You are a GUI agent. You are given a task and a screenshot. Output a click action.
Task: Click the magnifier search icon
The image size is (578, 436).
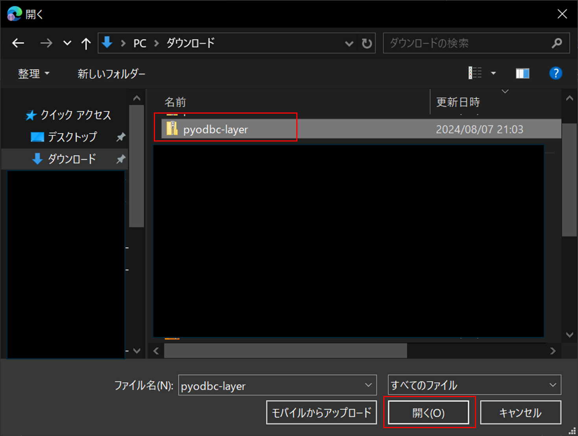[x=557, y=43]
